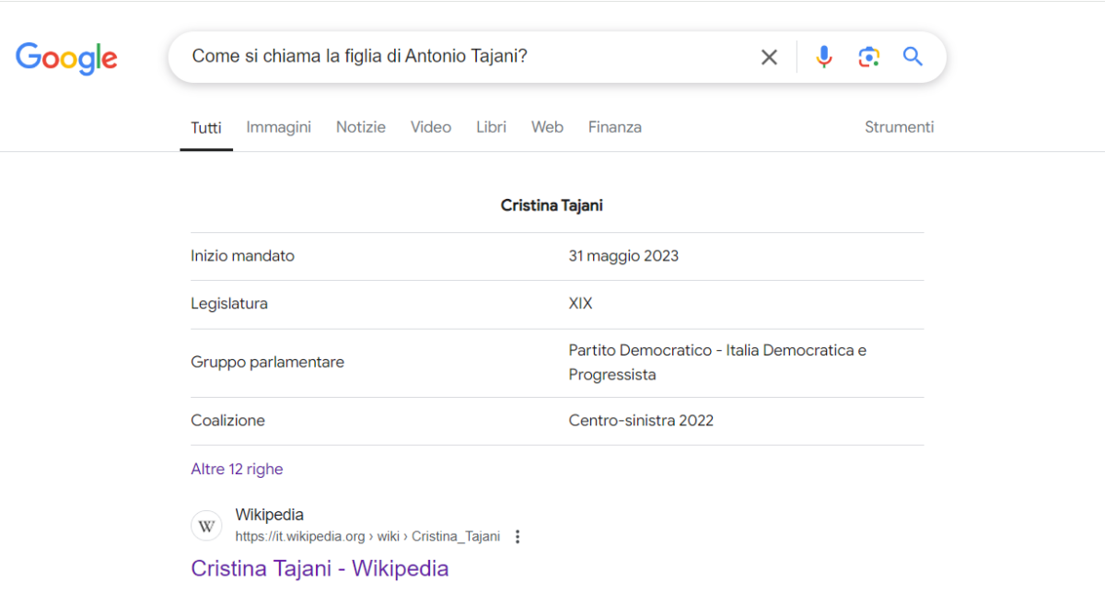Clear the search query with X icon
This screenshot has height=594, width=1105.
point(769,57)
